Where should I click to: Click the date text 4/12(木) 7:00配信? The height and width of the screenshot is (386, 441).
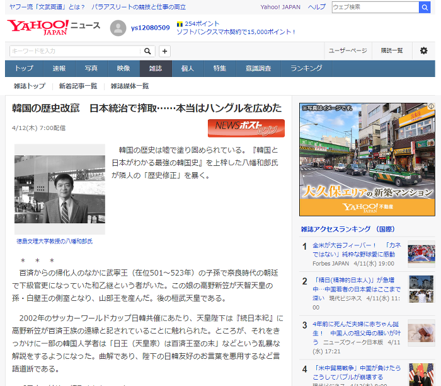tap(38, 128)
